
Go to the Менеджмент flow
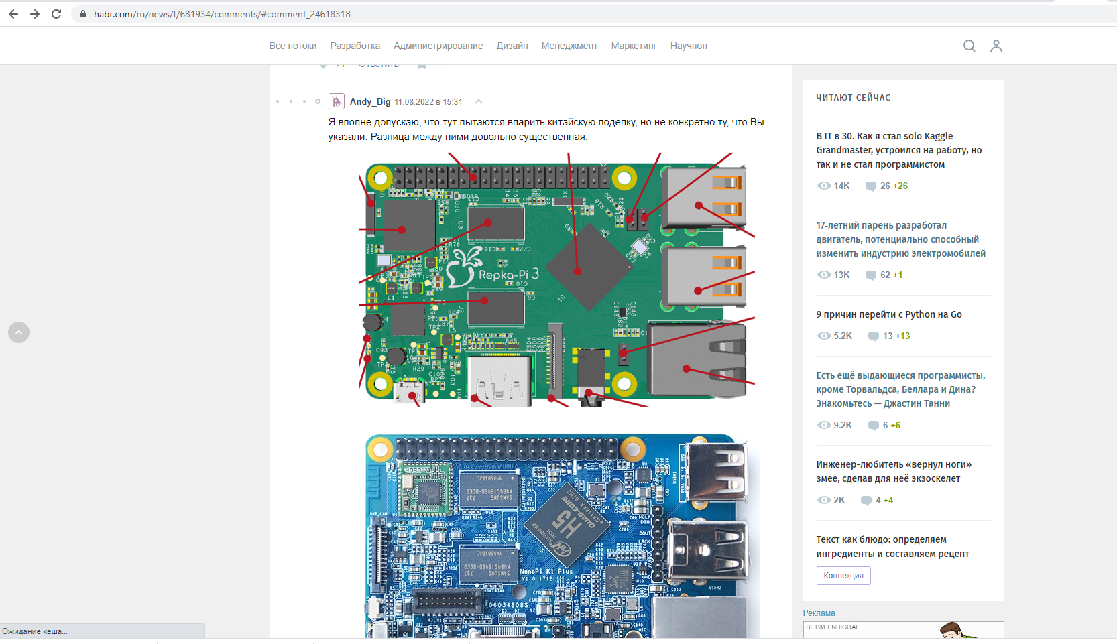click(570, 46)
